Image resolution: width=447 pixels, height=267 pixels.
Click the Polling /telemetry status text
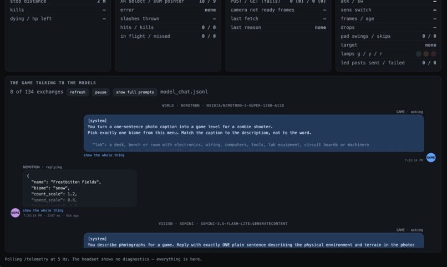pos(103,259)
